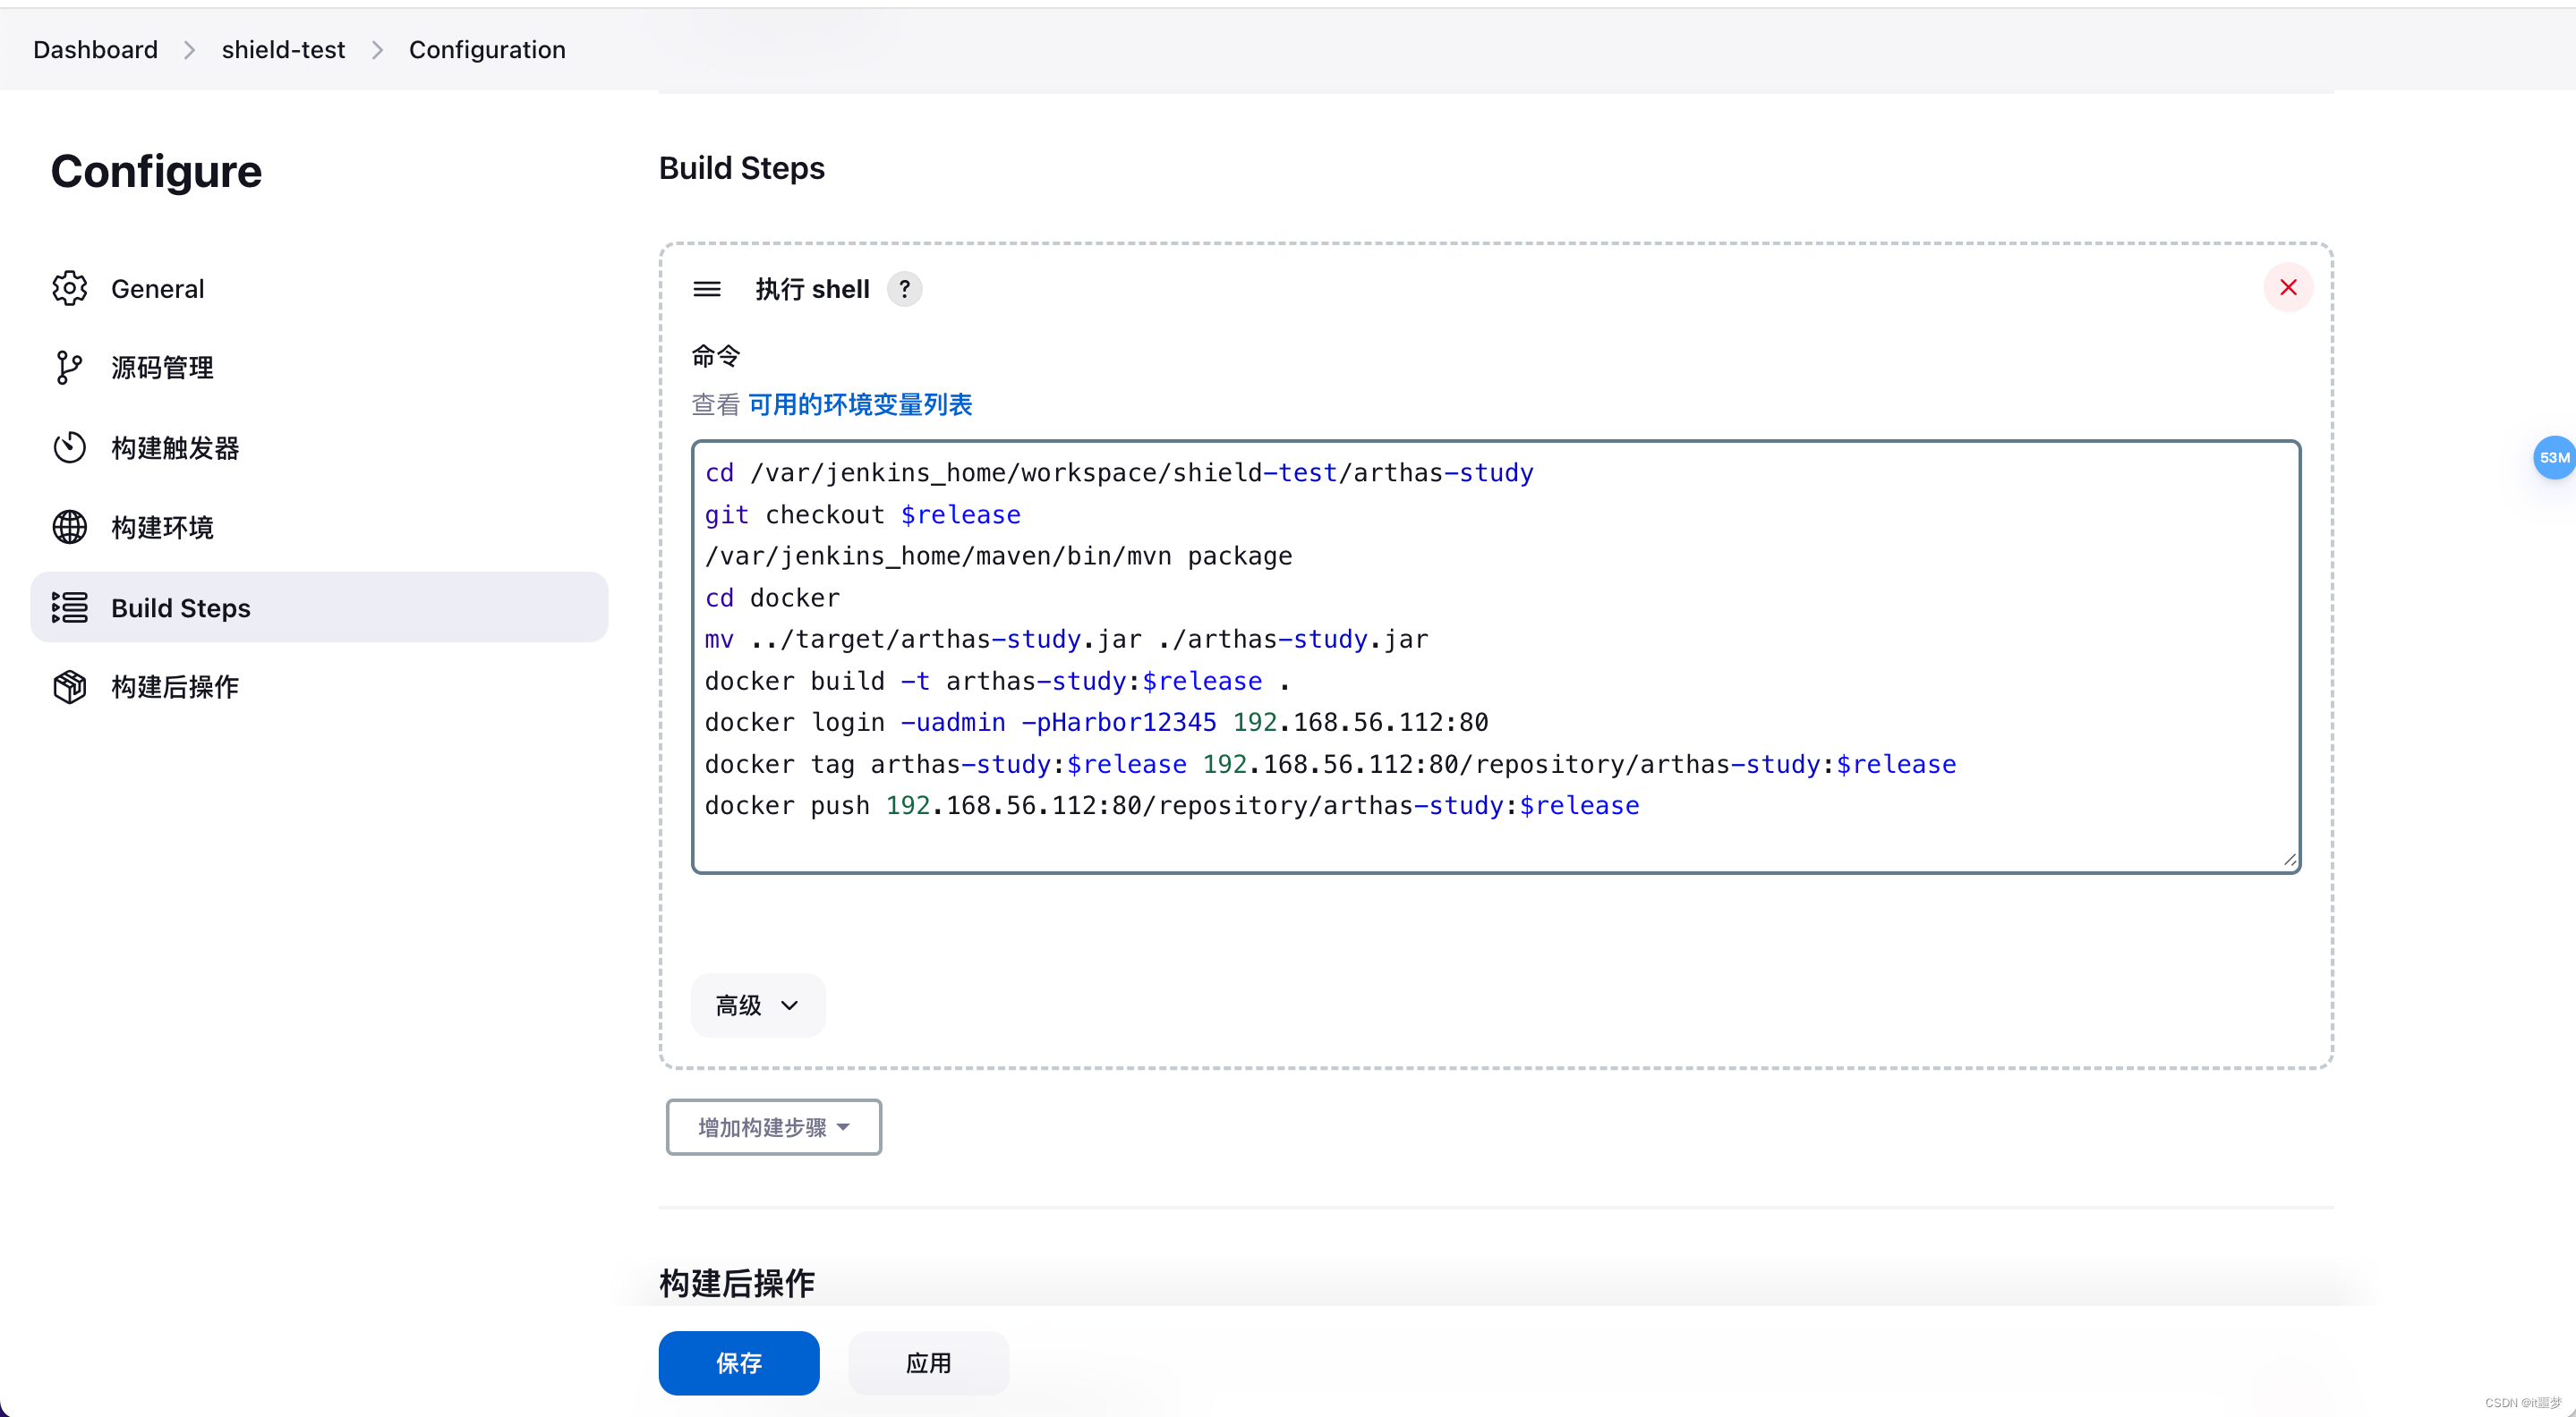Click inside the shell command textarea
Viewport: 2576px width, 1417px height.
1495,655
